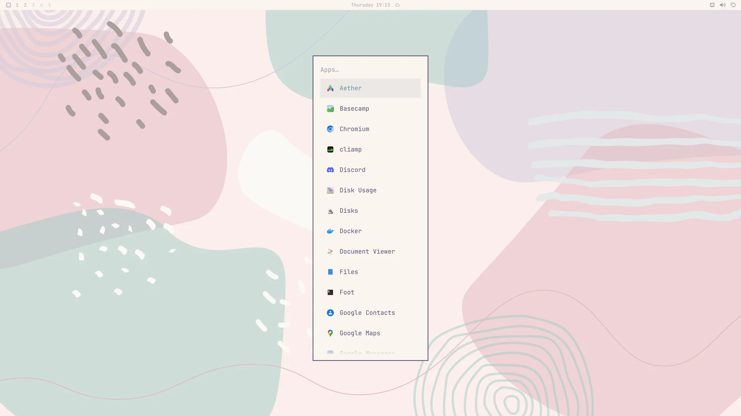Click the Aether app icon

[x=330, y=88]
